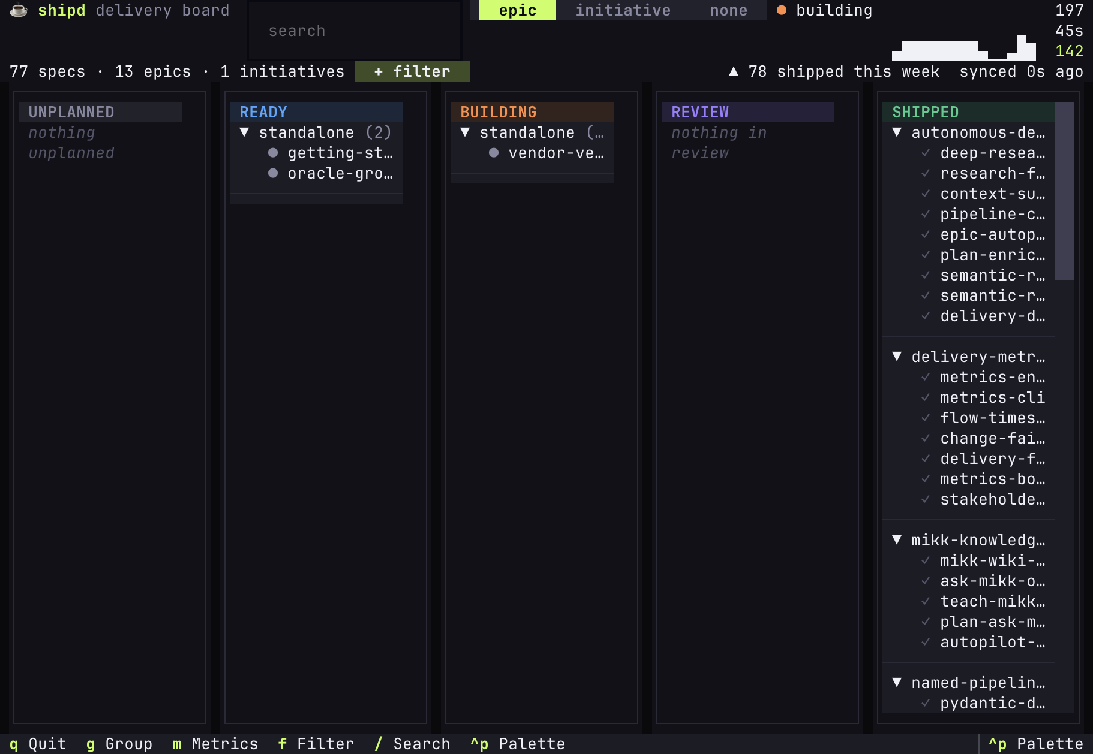
Task: Click the checkmark beside metrics-cli
Action: (926, 397)
